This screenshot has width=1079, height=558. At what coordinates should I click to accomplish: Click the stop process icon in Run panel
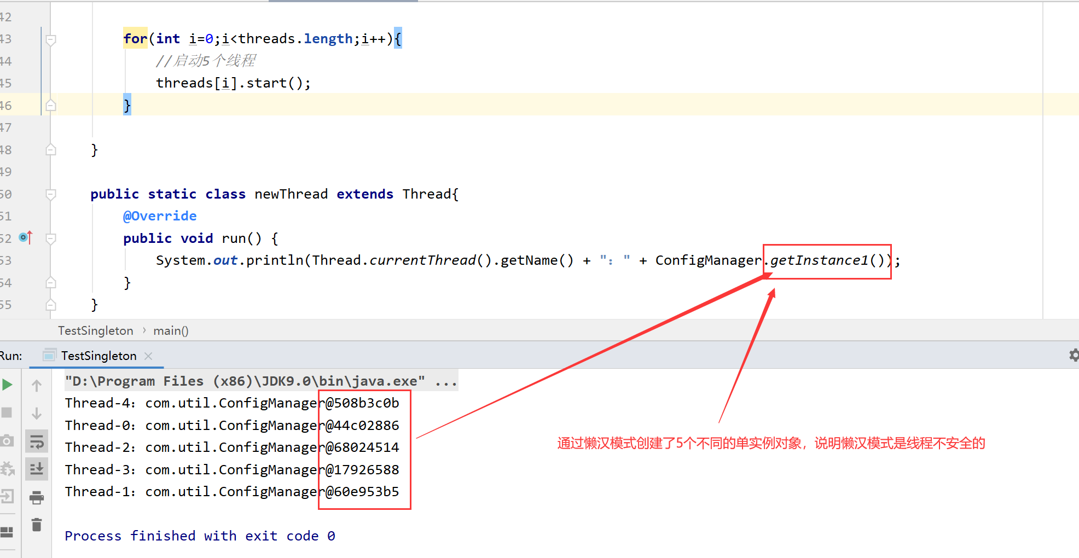click(7, 412)
